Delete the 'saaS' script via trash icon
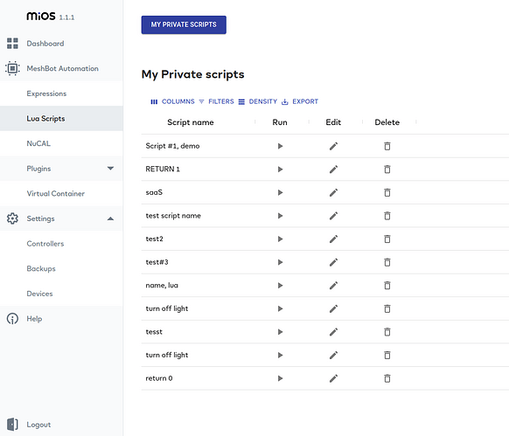509x436 pixels. pyautogui.click(x=387, y=193)
